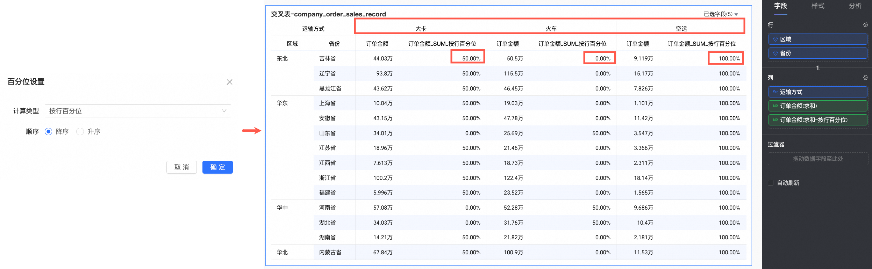Expand the 已选字段(5) dropdown
The width and height of the screenshot is (872, 269).
click(721, 14)
